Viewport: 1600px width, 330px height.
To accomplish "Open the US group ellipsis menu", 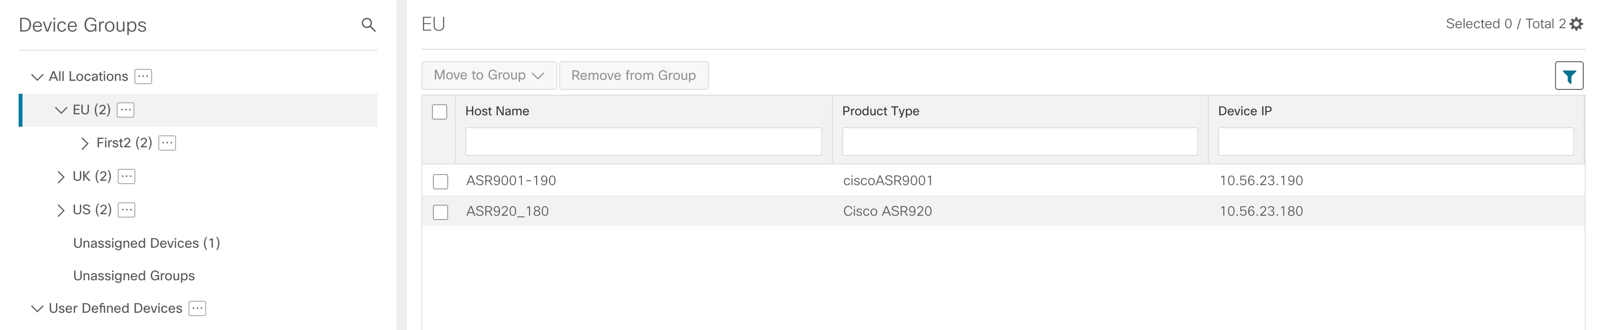I will (127, 210).
